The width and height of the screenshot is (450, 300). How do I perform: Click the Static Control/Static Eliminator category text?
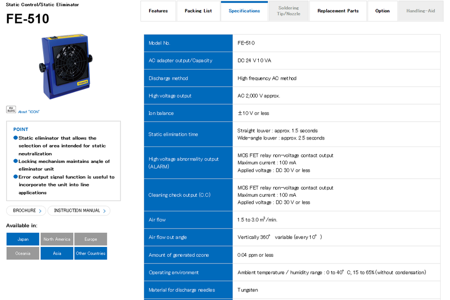[x=42, y=5]
